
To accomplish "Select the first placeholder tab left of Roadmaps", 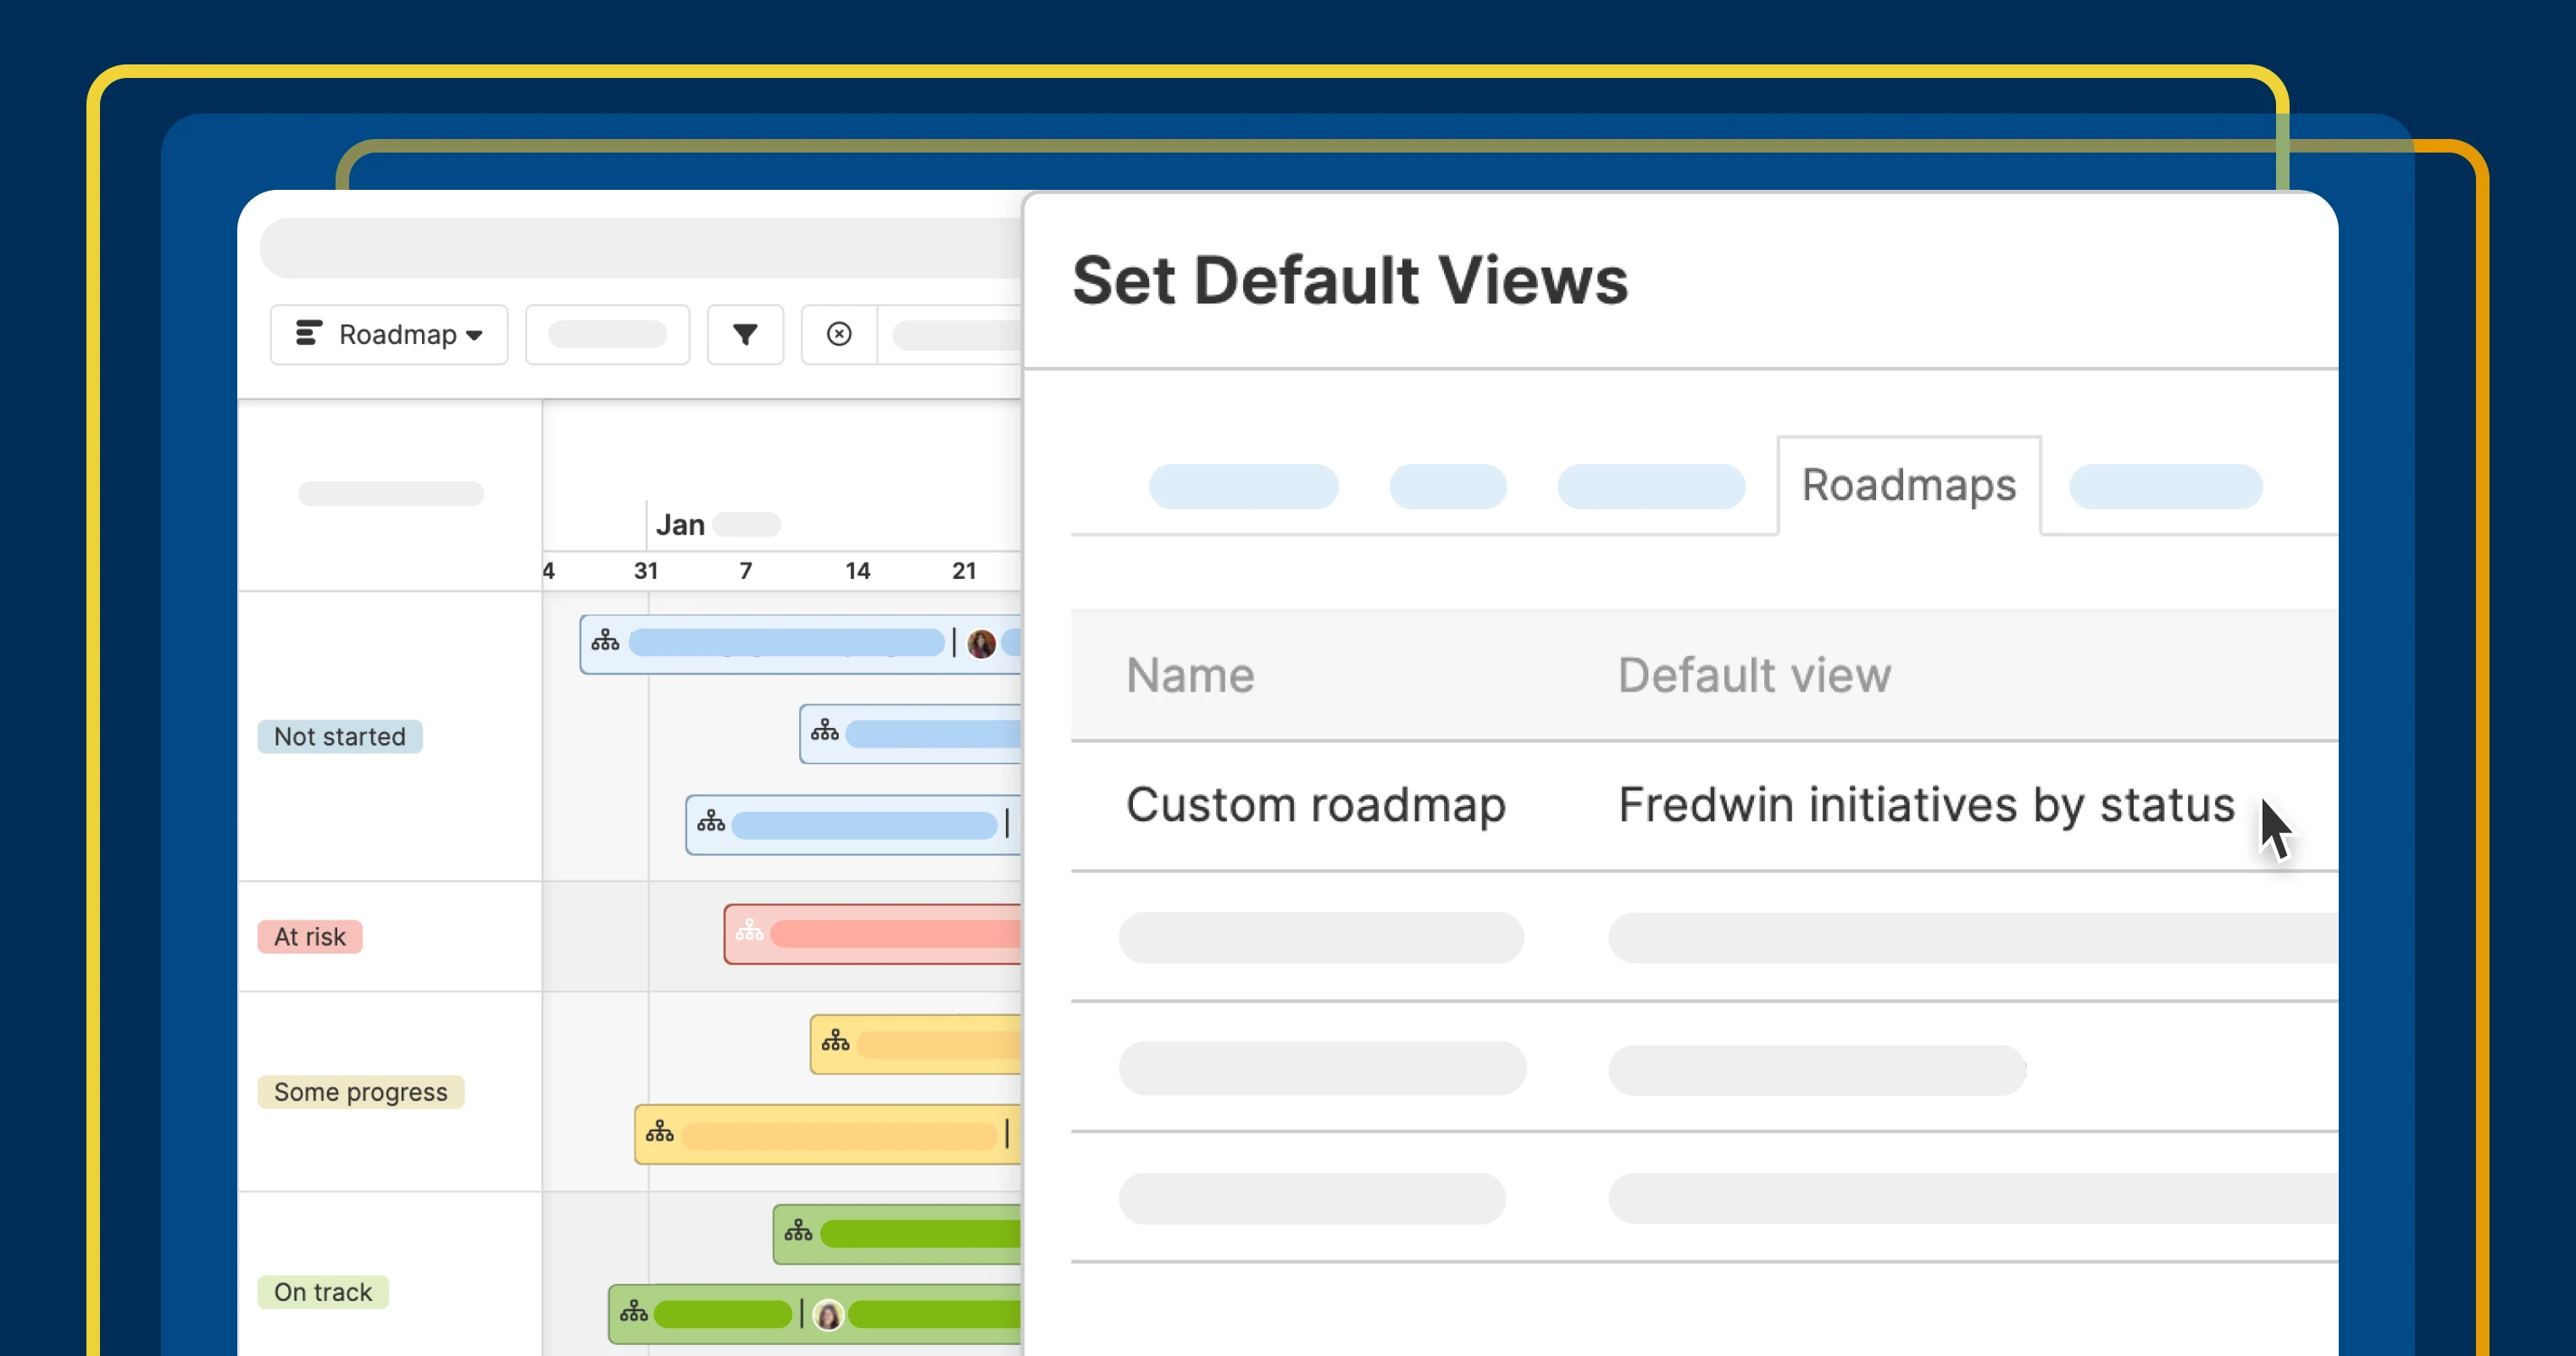I will 1243,487.
